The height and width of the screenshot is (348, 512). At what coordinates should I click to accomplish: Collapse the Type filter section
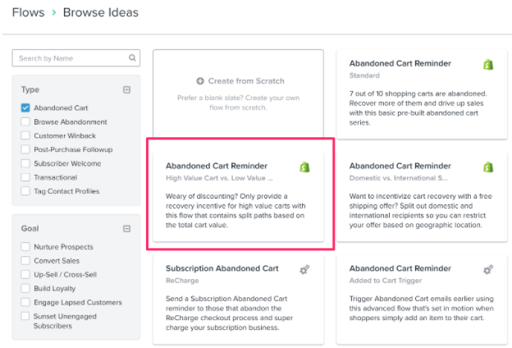click(126, 89)
